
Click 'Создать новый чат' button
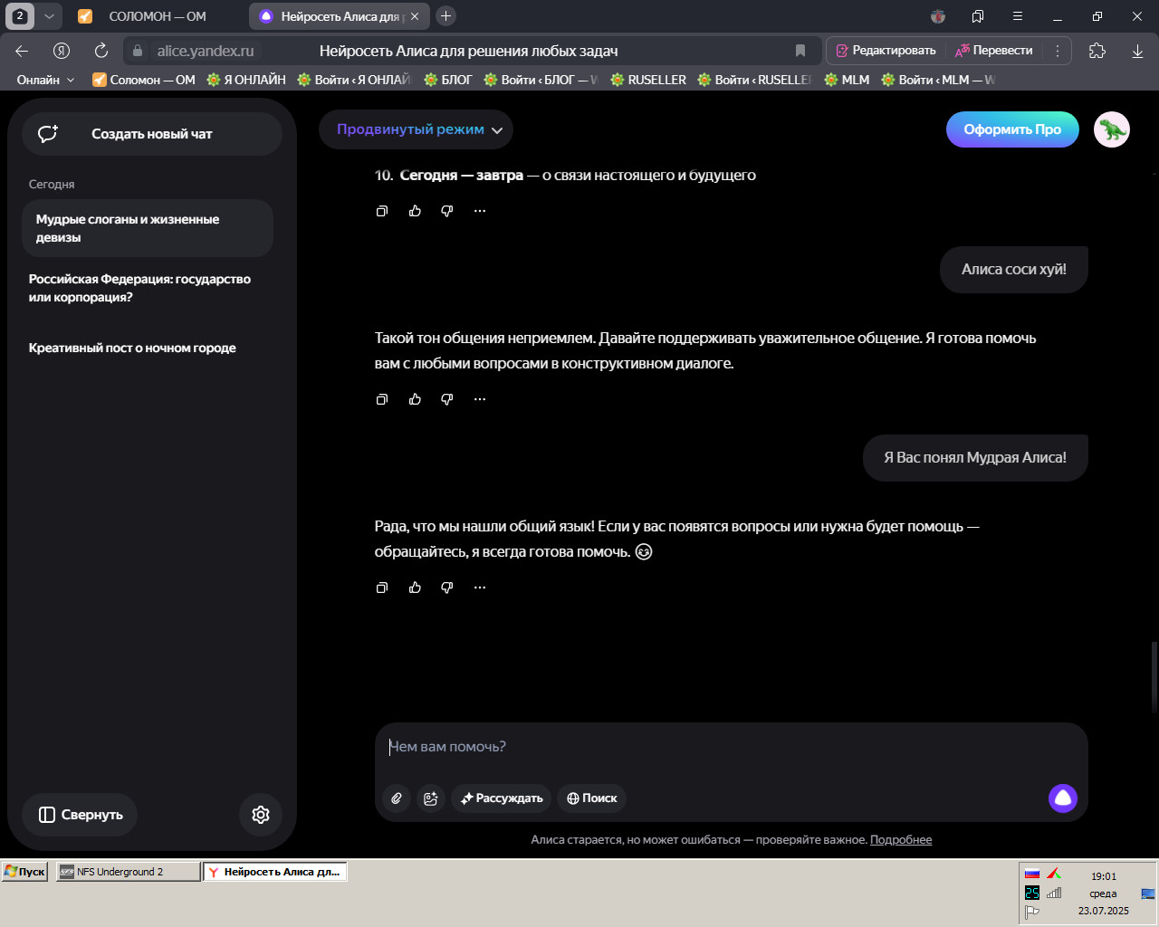pyautogui.click(x=152, y=134)
